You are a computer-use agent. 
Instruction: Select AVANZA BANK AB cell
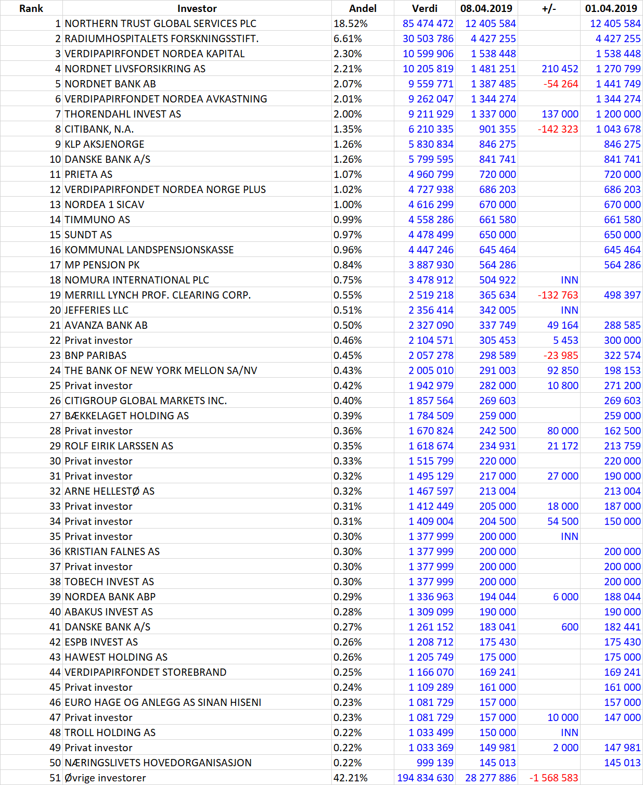197,325
